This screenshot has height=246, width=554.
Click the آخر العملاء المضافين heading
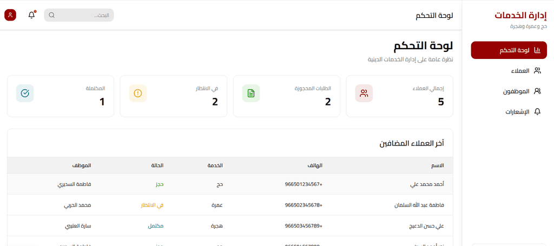tap(412, 143)
